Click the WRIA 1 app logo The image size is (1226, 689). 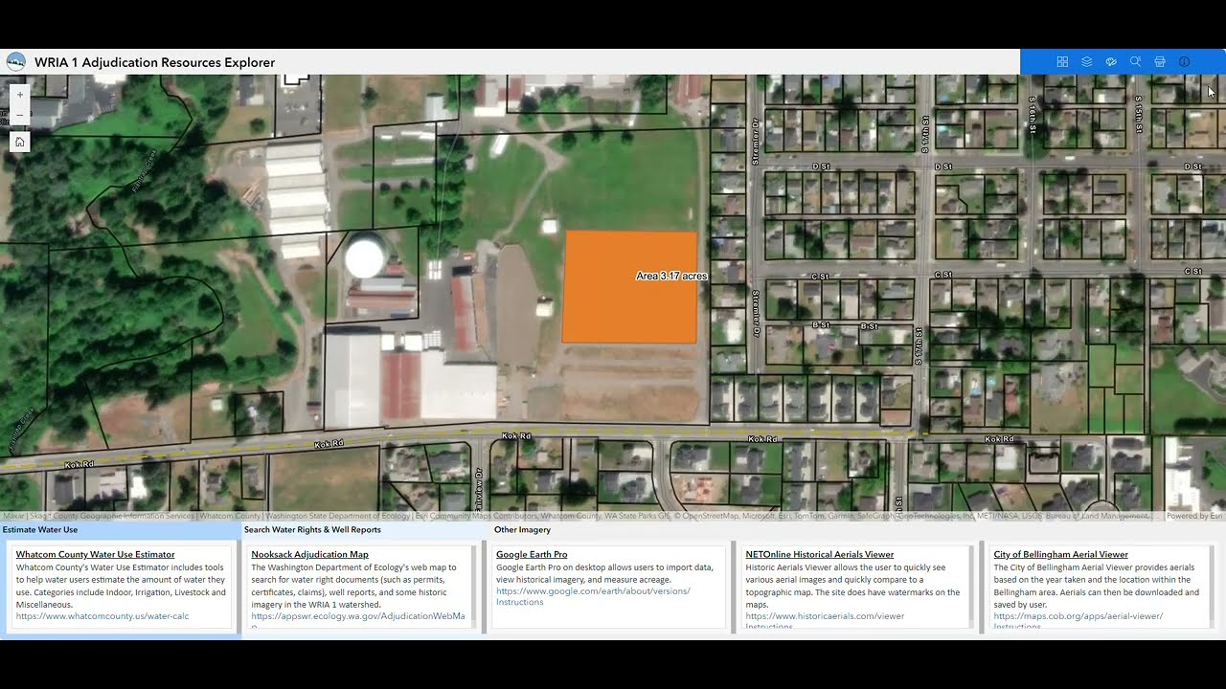pos(16,62)
